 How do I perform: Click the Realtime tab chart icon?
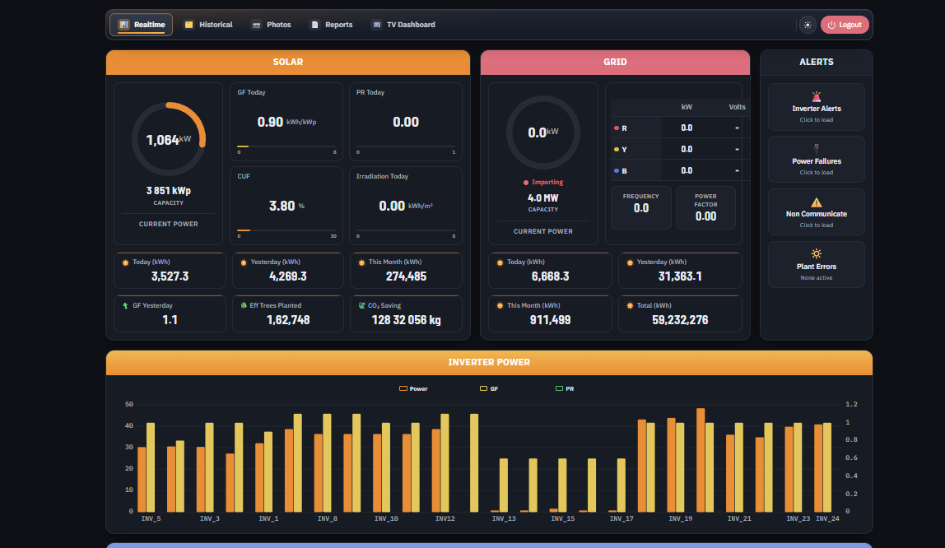pyautogui.click(x=123, y=25)
